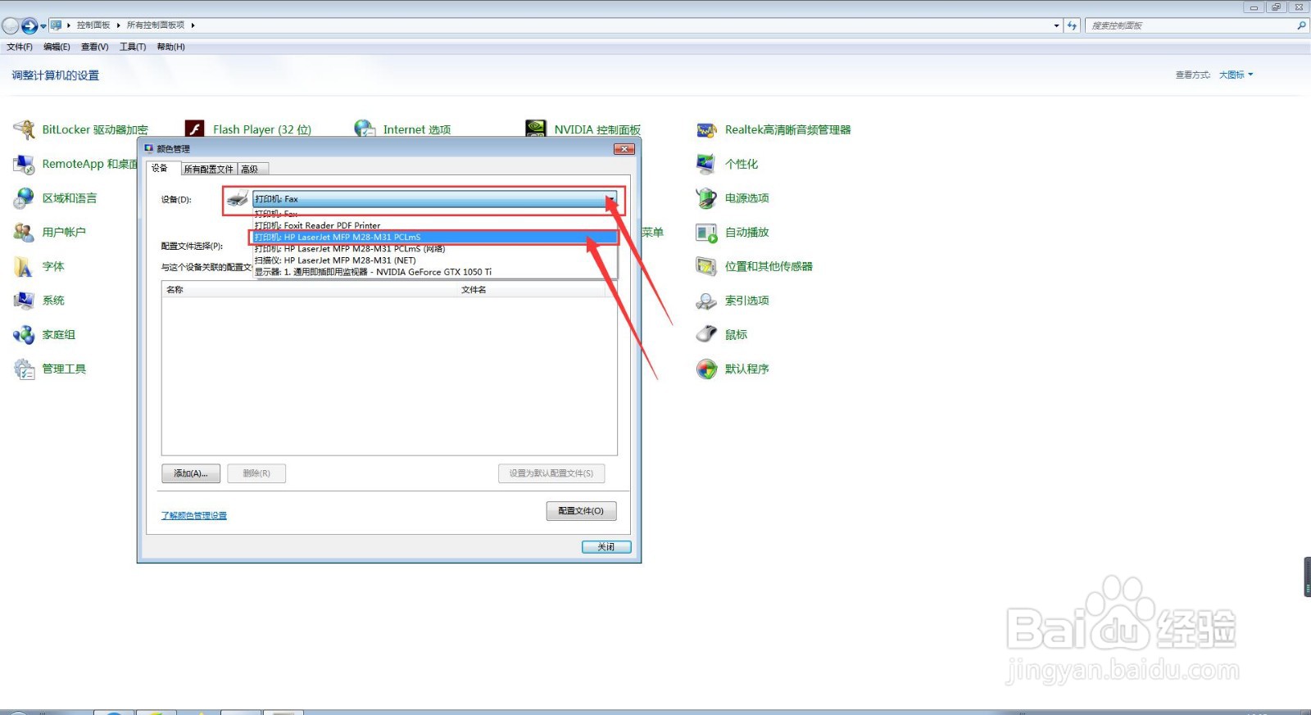Open Realtek HD Audio Manager icon
The image size is (1311, 715).
pos(706,130)
